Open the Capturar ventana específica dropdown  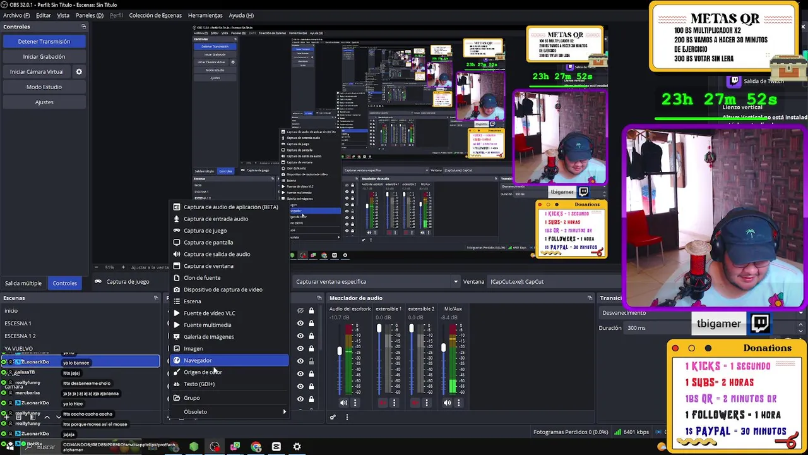pos(376,282)
